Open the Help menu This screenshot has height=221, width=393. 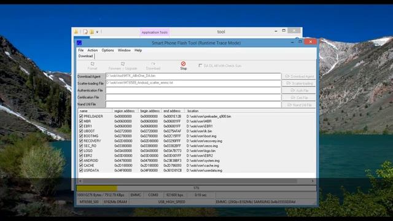pos(138,50)
